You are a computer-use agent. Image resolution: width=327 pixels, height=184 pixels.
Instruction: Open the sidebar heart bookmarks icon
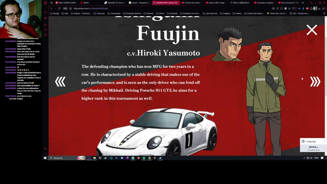[x=45, y=30]
